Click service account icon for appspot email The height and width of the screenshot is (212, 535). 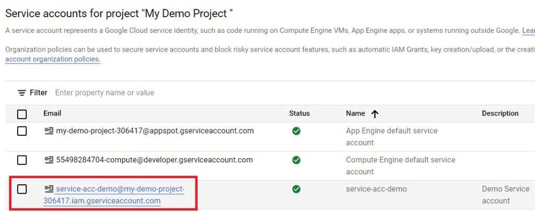(49, 131)
